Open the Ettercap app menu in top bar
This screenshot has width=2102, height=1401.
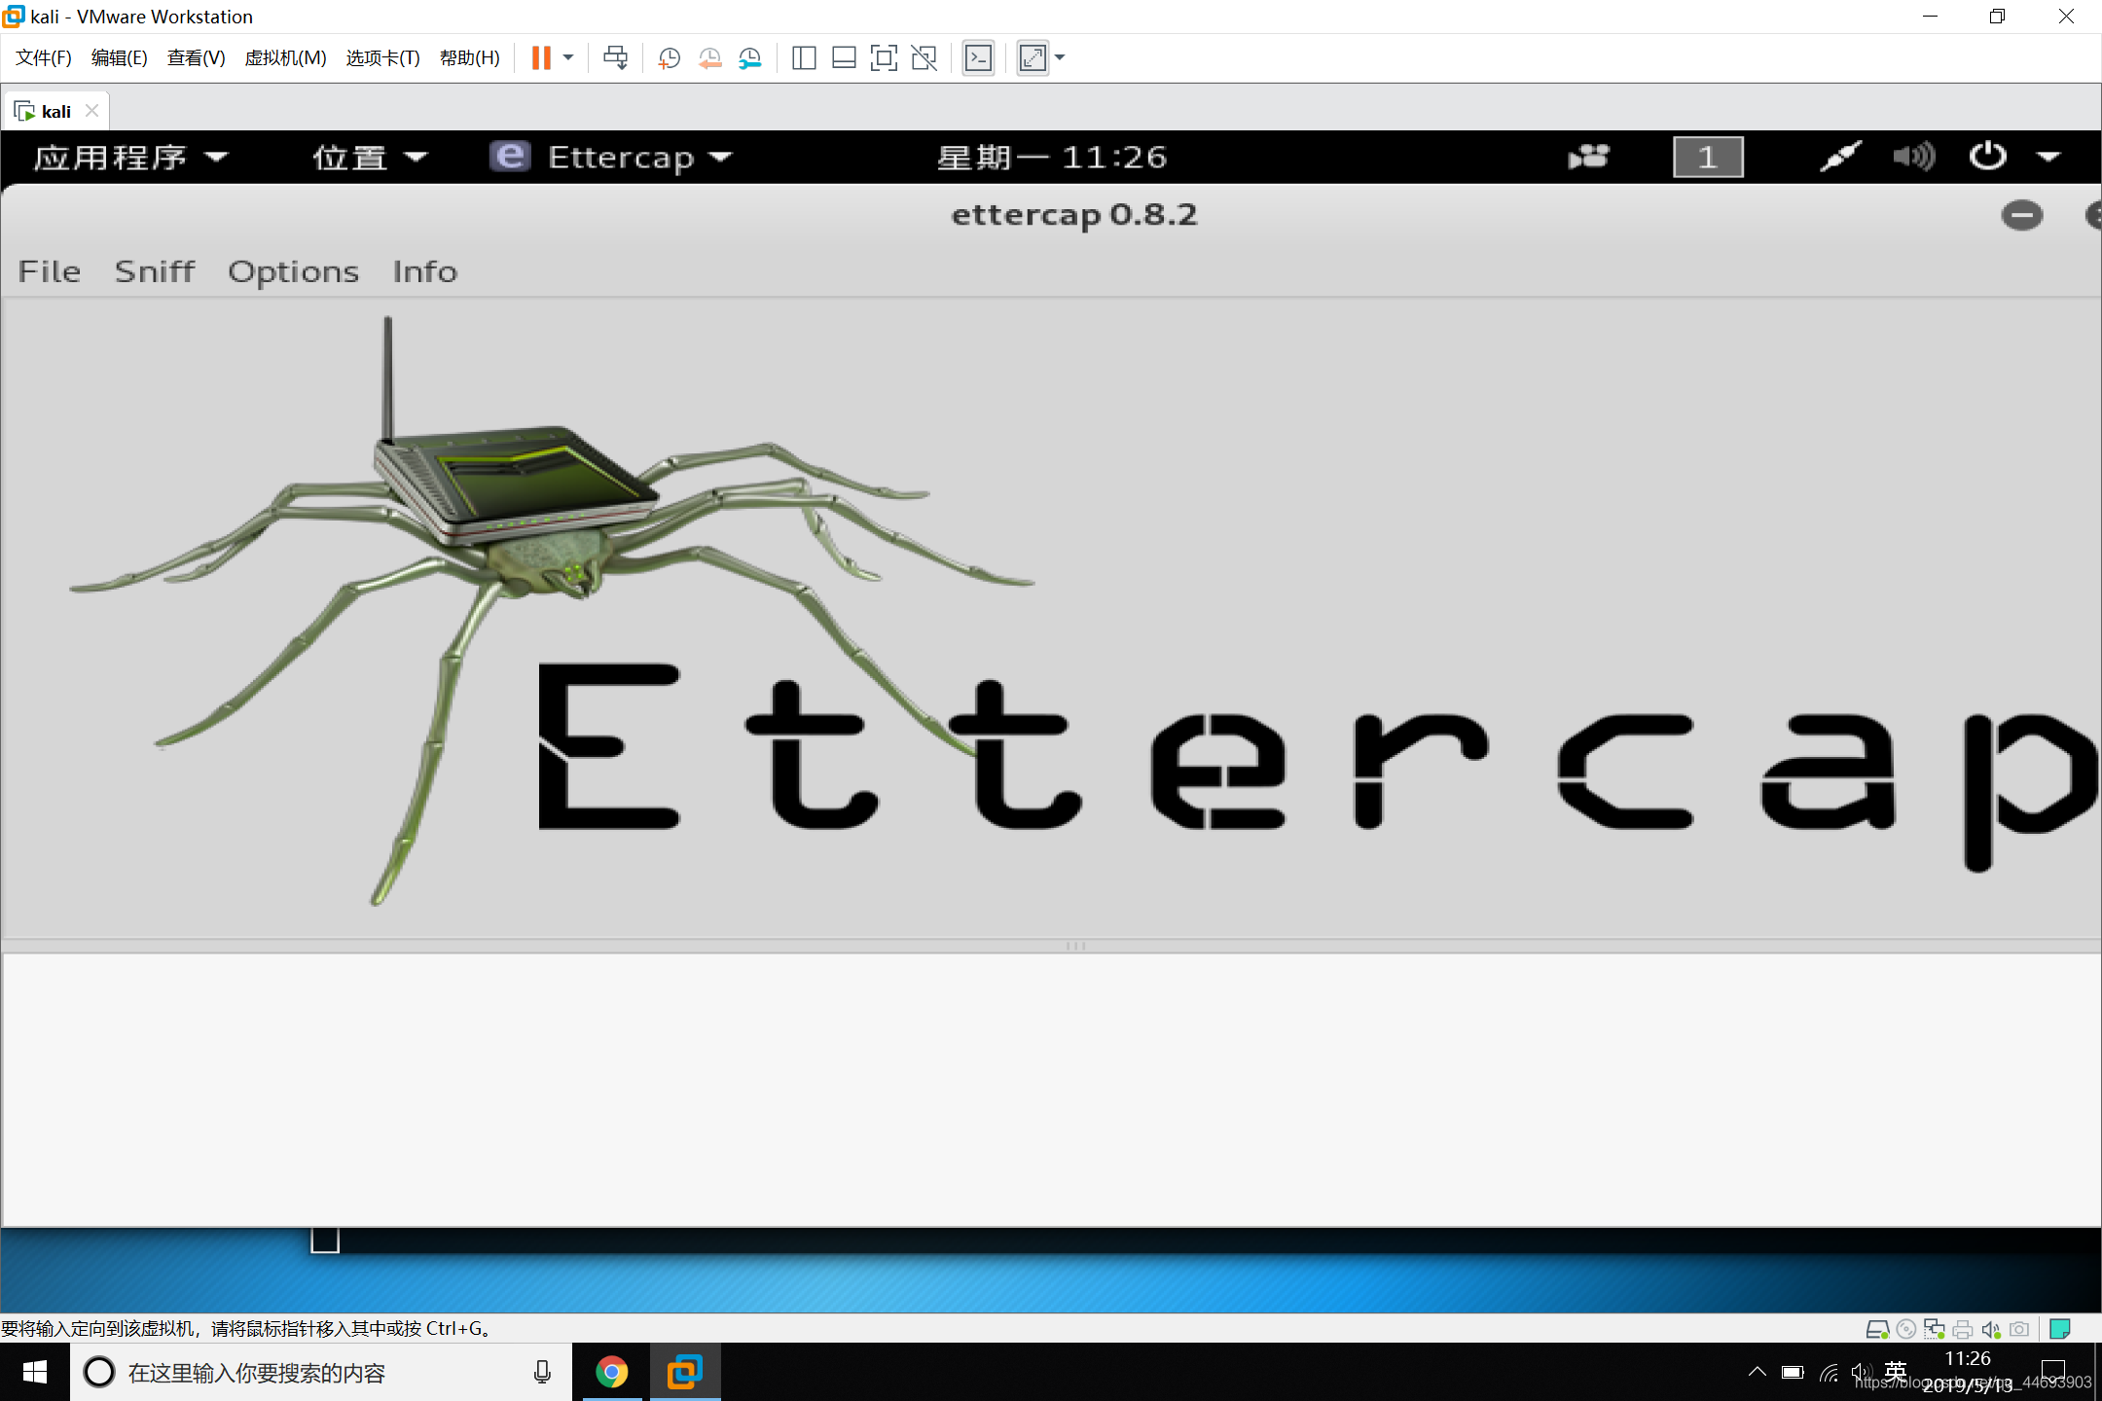(611, 157)
